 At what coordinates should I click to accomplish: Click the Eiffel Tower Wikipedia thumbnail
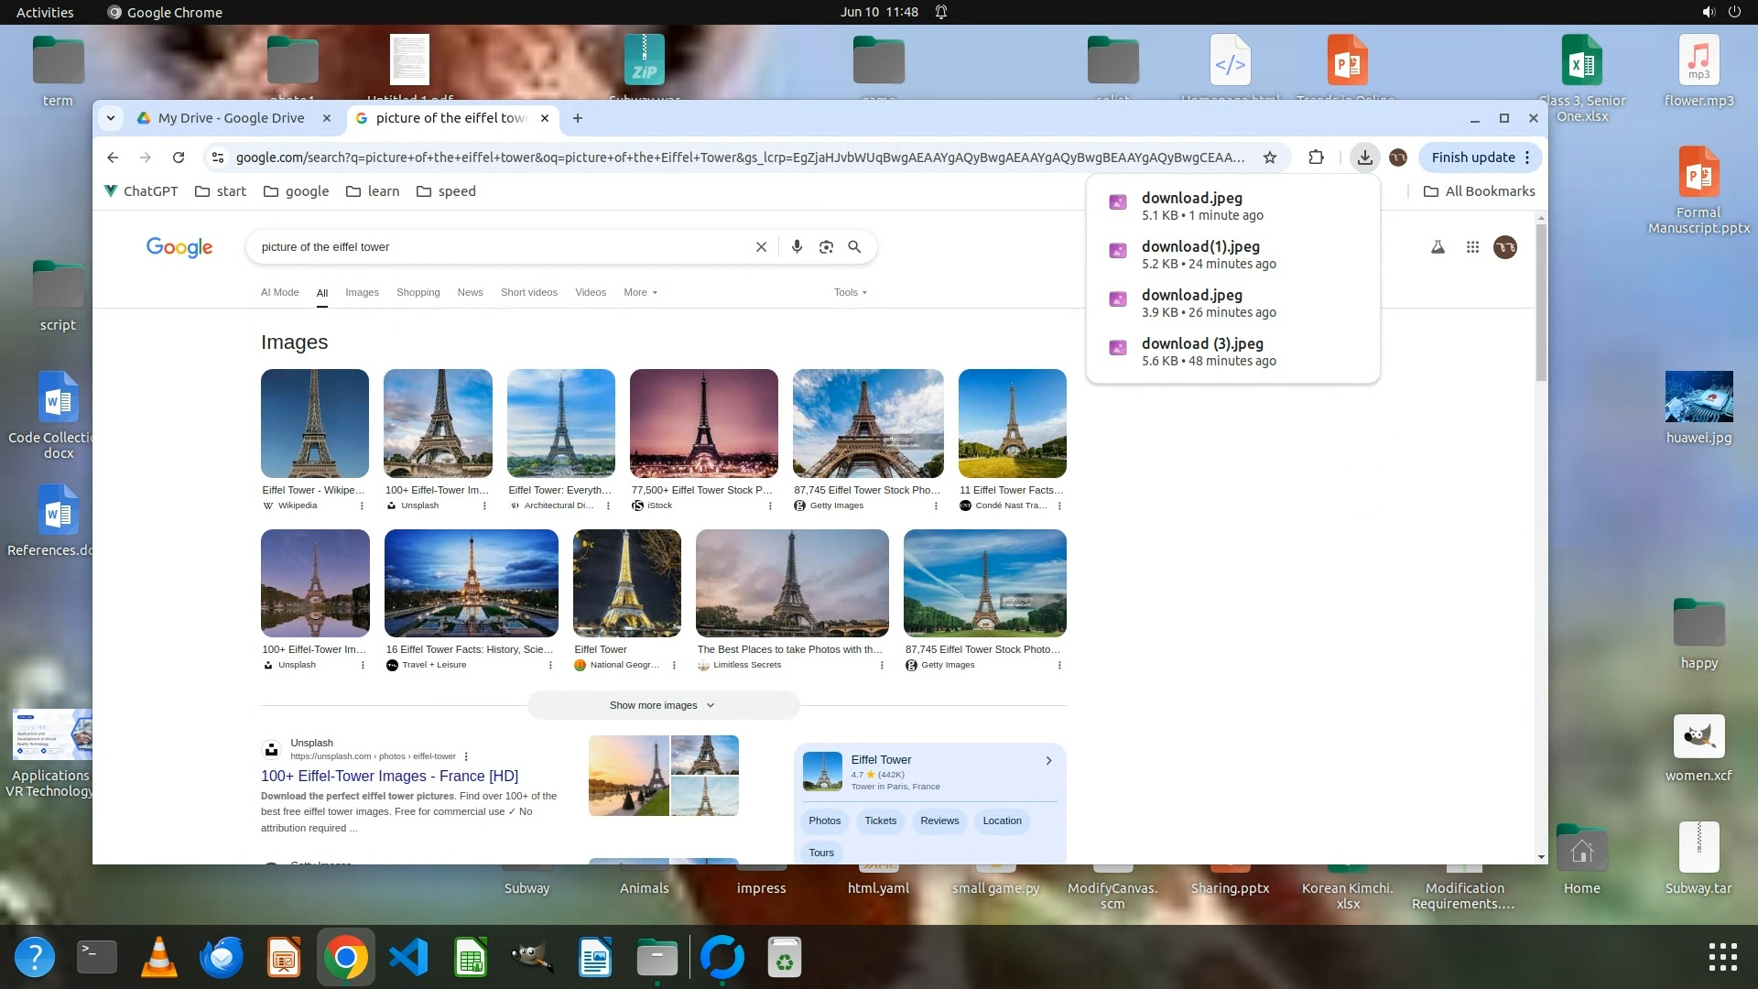click(314, 423)
